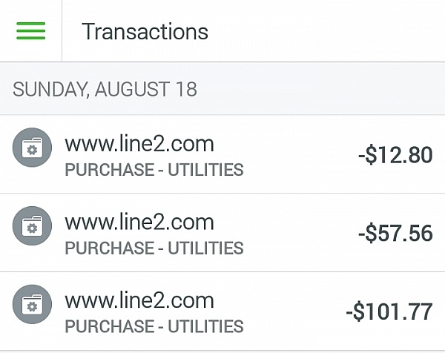
Task: Open www.line2.com name on the $12.80 entry
Action: click(139, 144)
